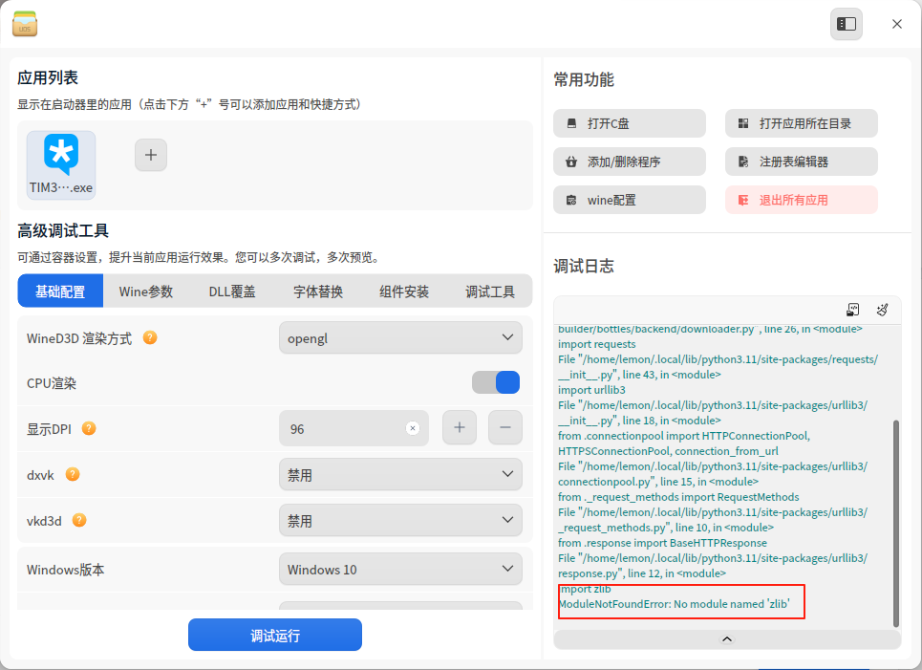Screen dimensions: 922x670
Task: Click the help icon beside 显示DPI
Action: [89, 428]
